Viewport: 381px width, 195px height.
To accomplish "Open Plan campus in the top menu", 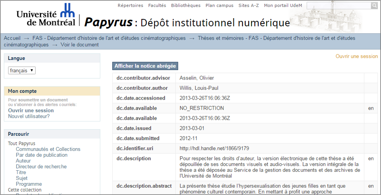I will (219, 5).
